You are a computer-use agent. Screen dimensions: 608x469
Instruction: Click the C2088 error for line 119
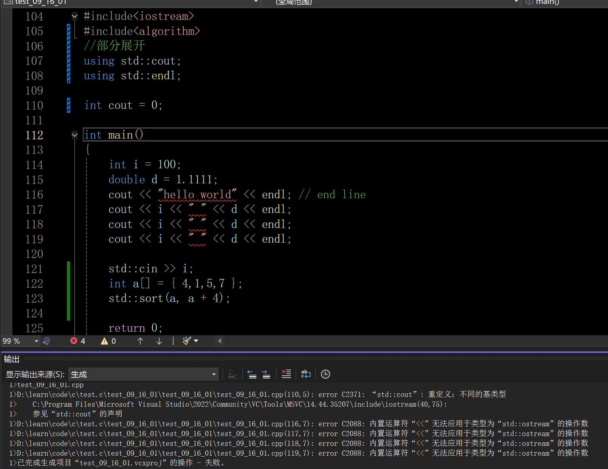pos(298,453)
